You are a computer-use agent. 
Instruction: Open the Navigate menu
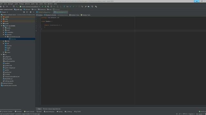coord(11,4)
